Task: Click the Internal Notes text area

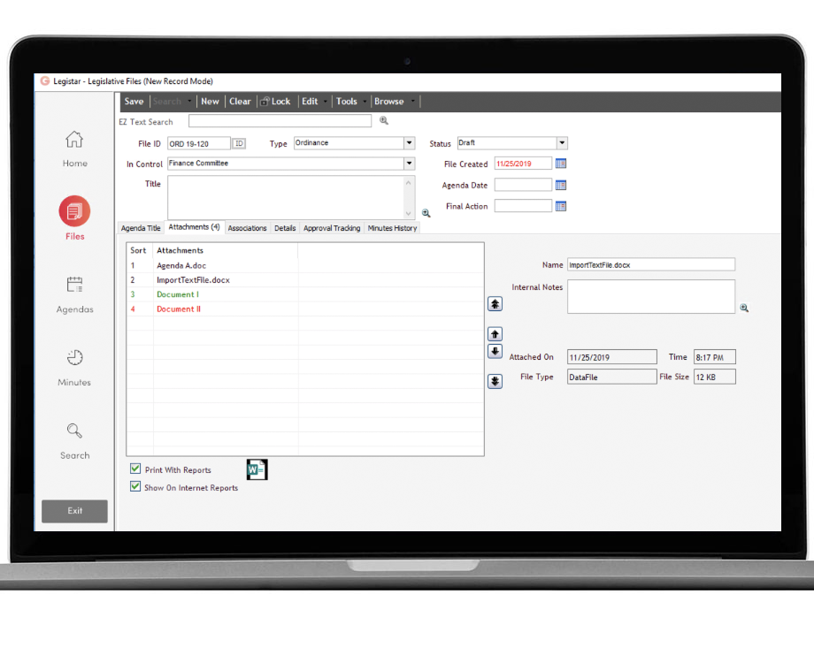Action: click(x=651, y=297)
